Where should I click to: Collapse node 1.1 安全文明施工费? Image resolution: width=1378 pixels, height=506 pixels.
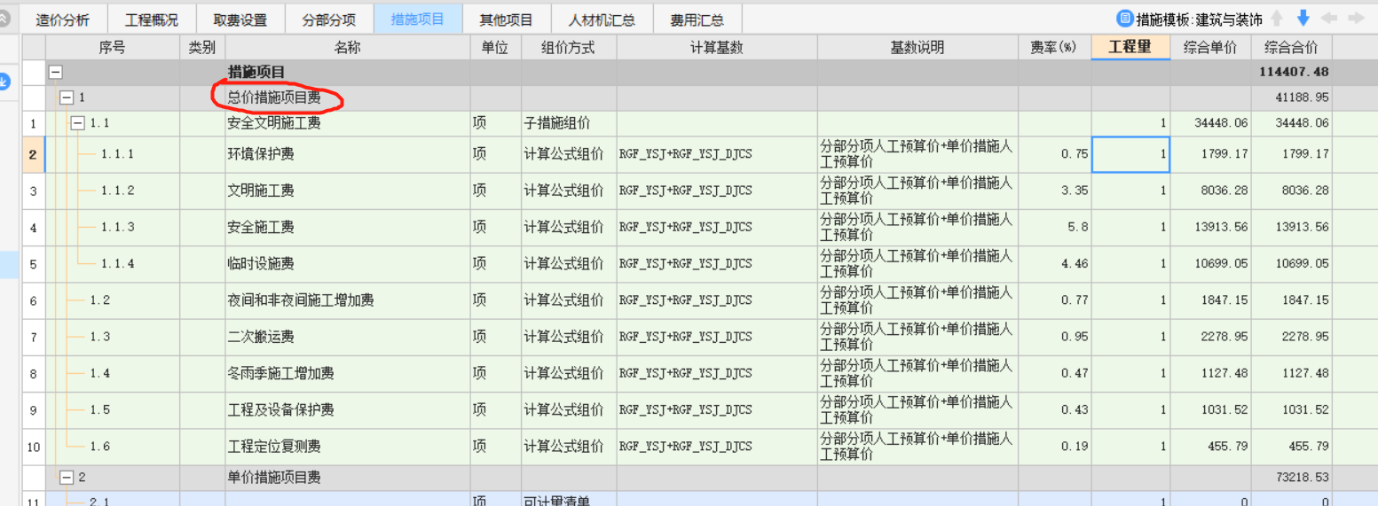(x=77, y=123)
